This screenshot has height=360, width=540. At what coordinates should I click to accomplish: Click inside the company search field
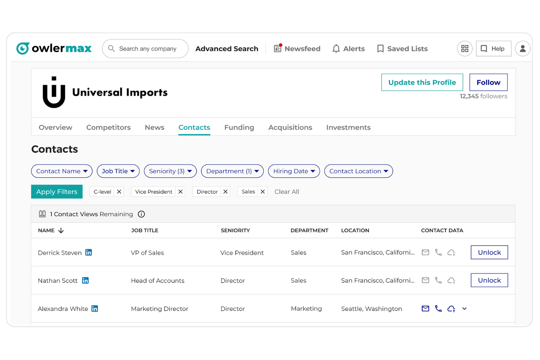[146, 48]
